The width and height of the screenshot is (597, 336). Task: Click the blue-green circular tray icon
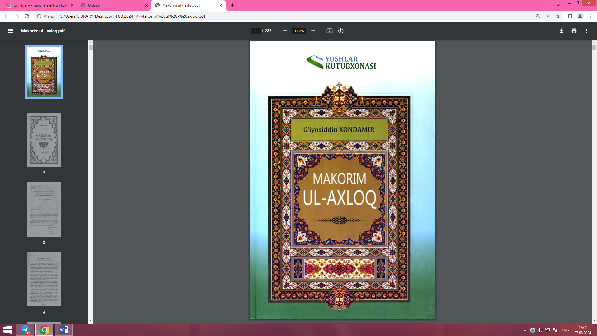[x=533, y=330]
